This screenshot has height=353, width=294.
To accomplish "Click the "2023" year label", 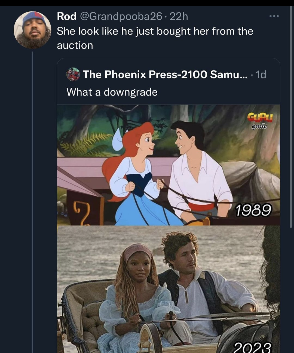I will 252,347.
